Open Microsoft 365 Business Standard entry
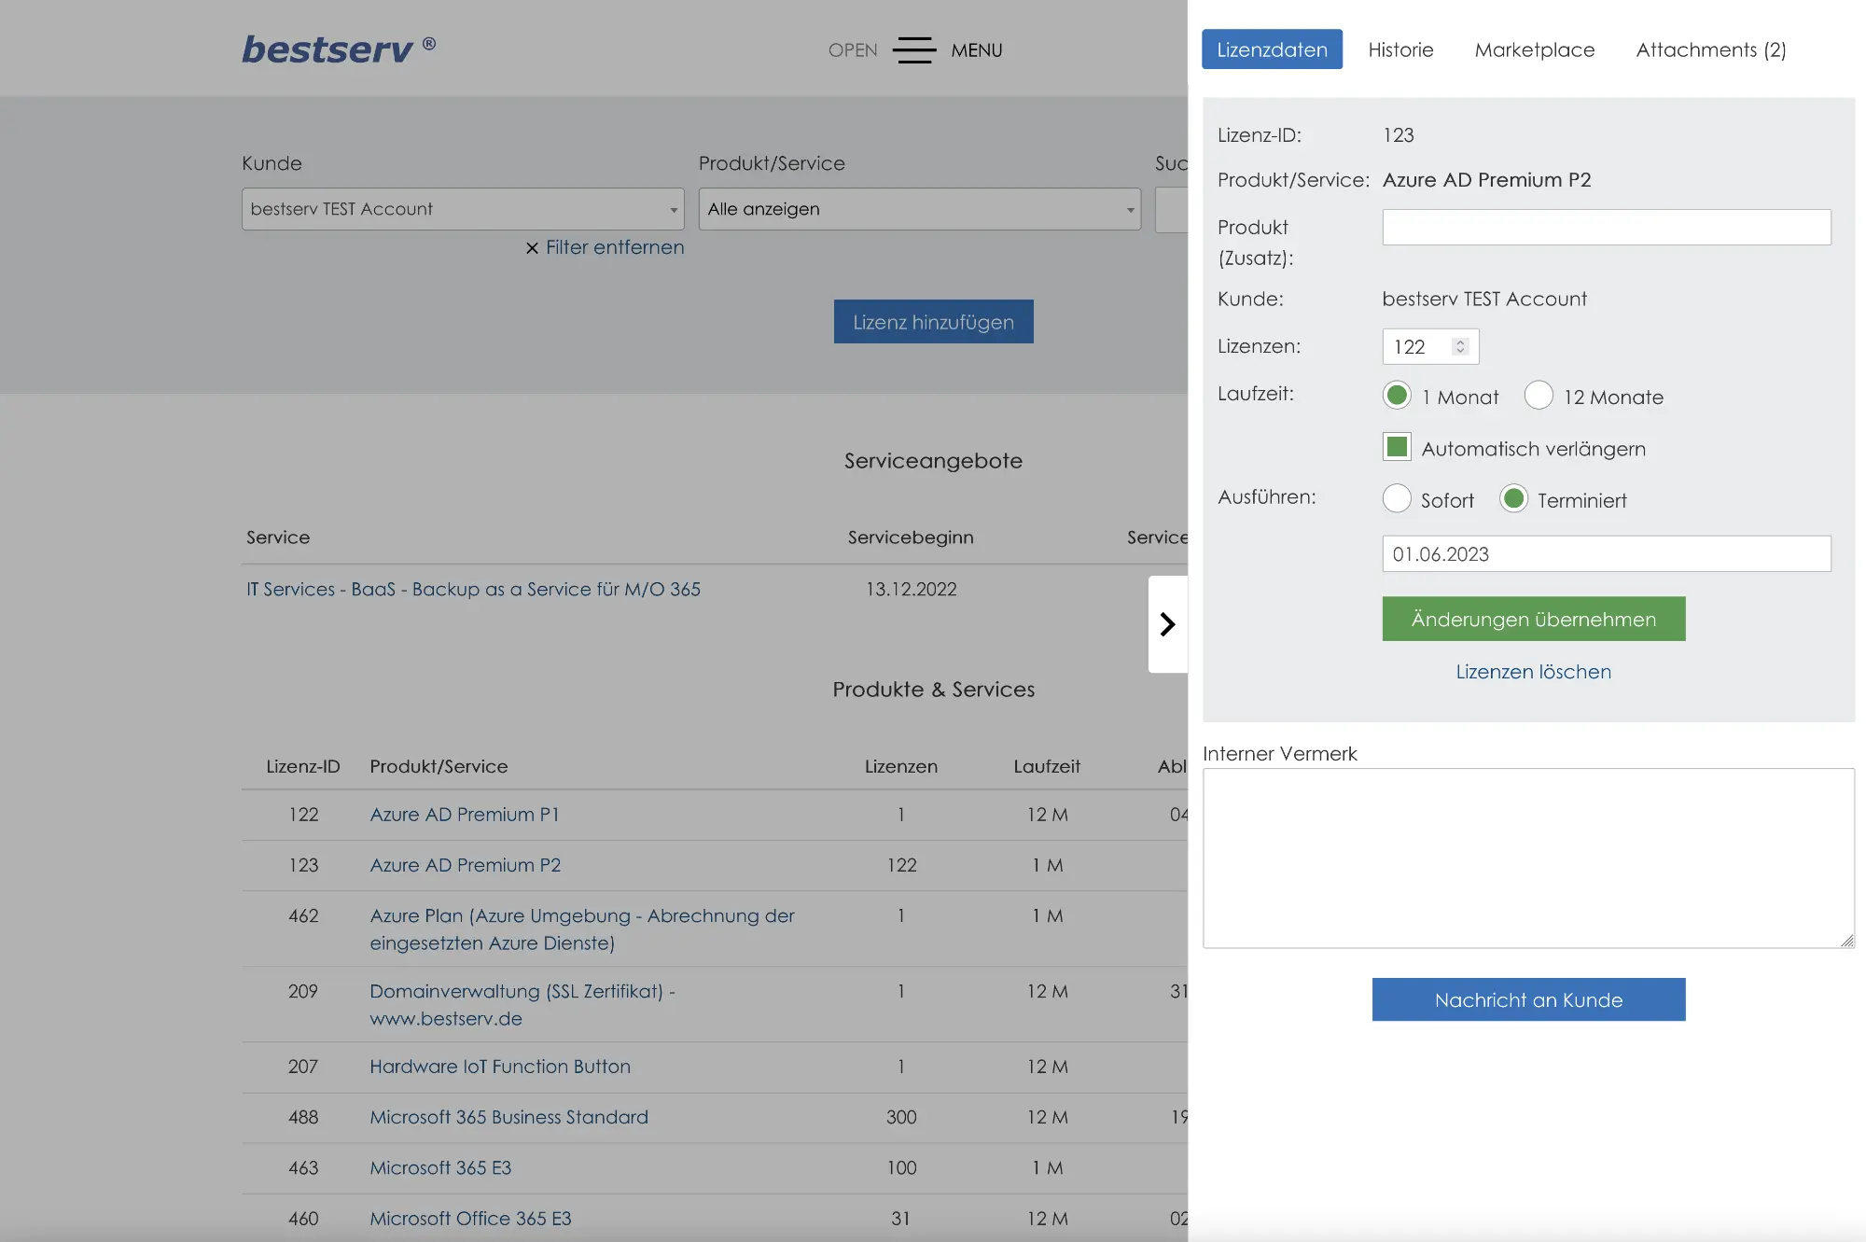Viewport: 1866px width, 1242px height. tap(508, 1117)
